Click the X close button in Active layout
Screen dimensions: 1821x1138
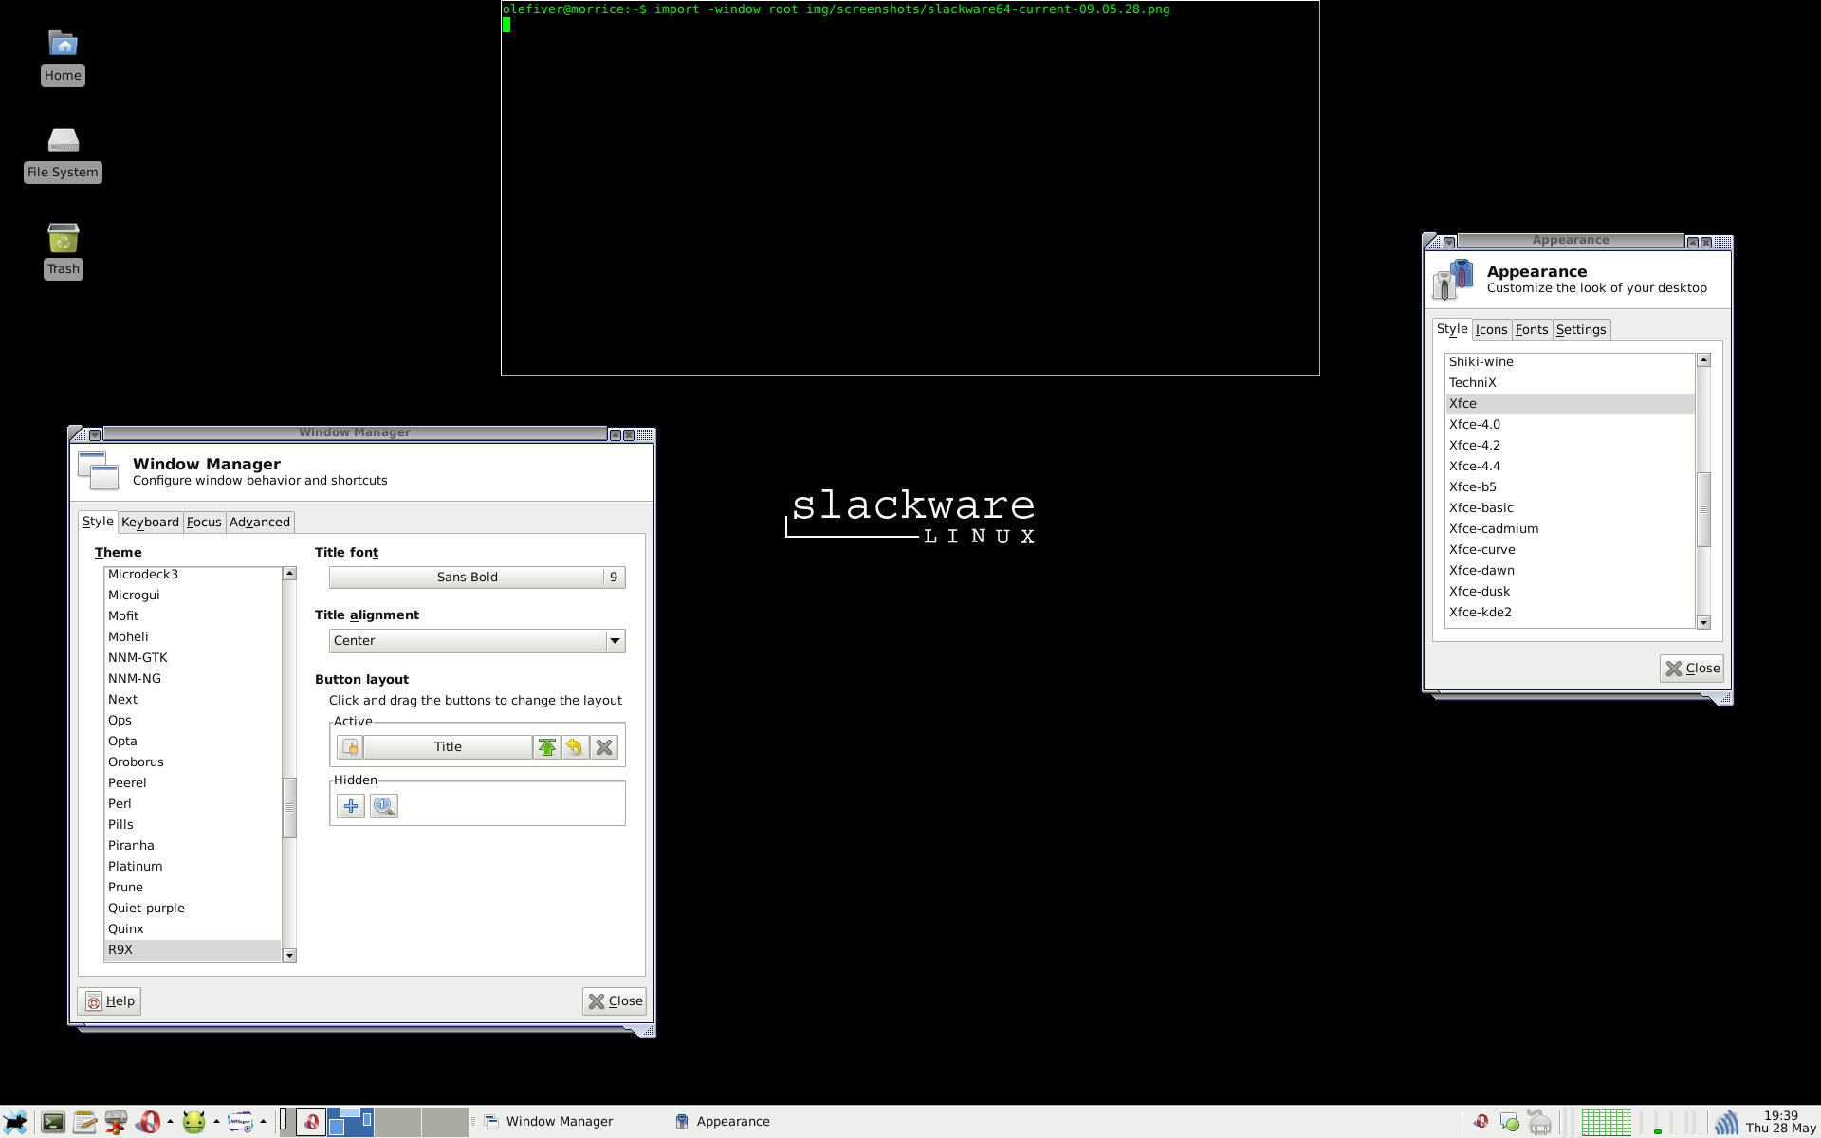click(x=604, y=747)
